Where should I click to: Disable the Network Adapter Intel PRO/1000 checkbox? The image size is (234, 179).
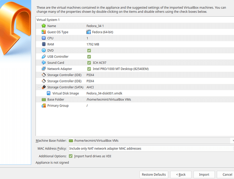pyautogui.click(x=89, y=69)
